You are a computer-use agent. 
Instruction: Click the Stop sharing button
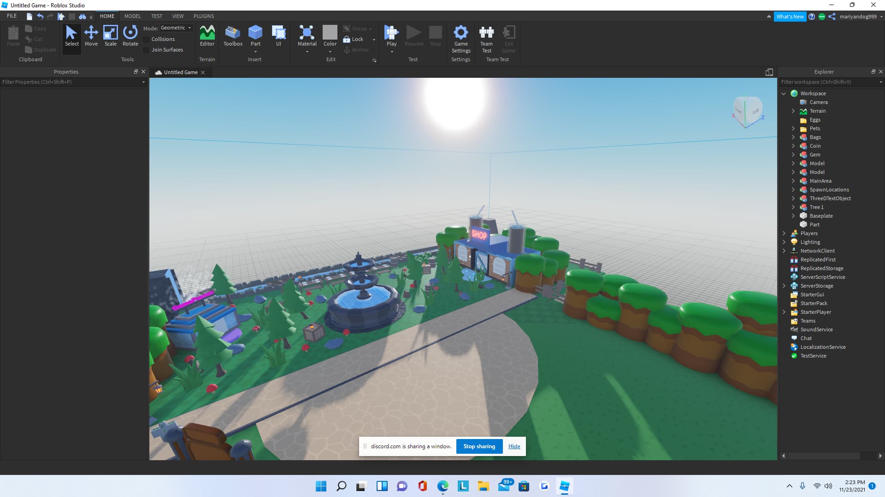[479, 446]
